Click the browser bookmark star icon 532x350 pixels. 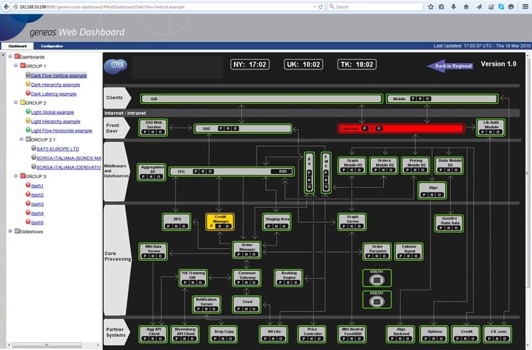point(430,6)
